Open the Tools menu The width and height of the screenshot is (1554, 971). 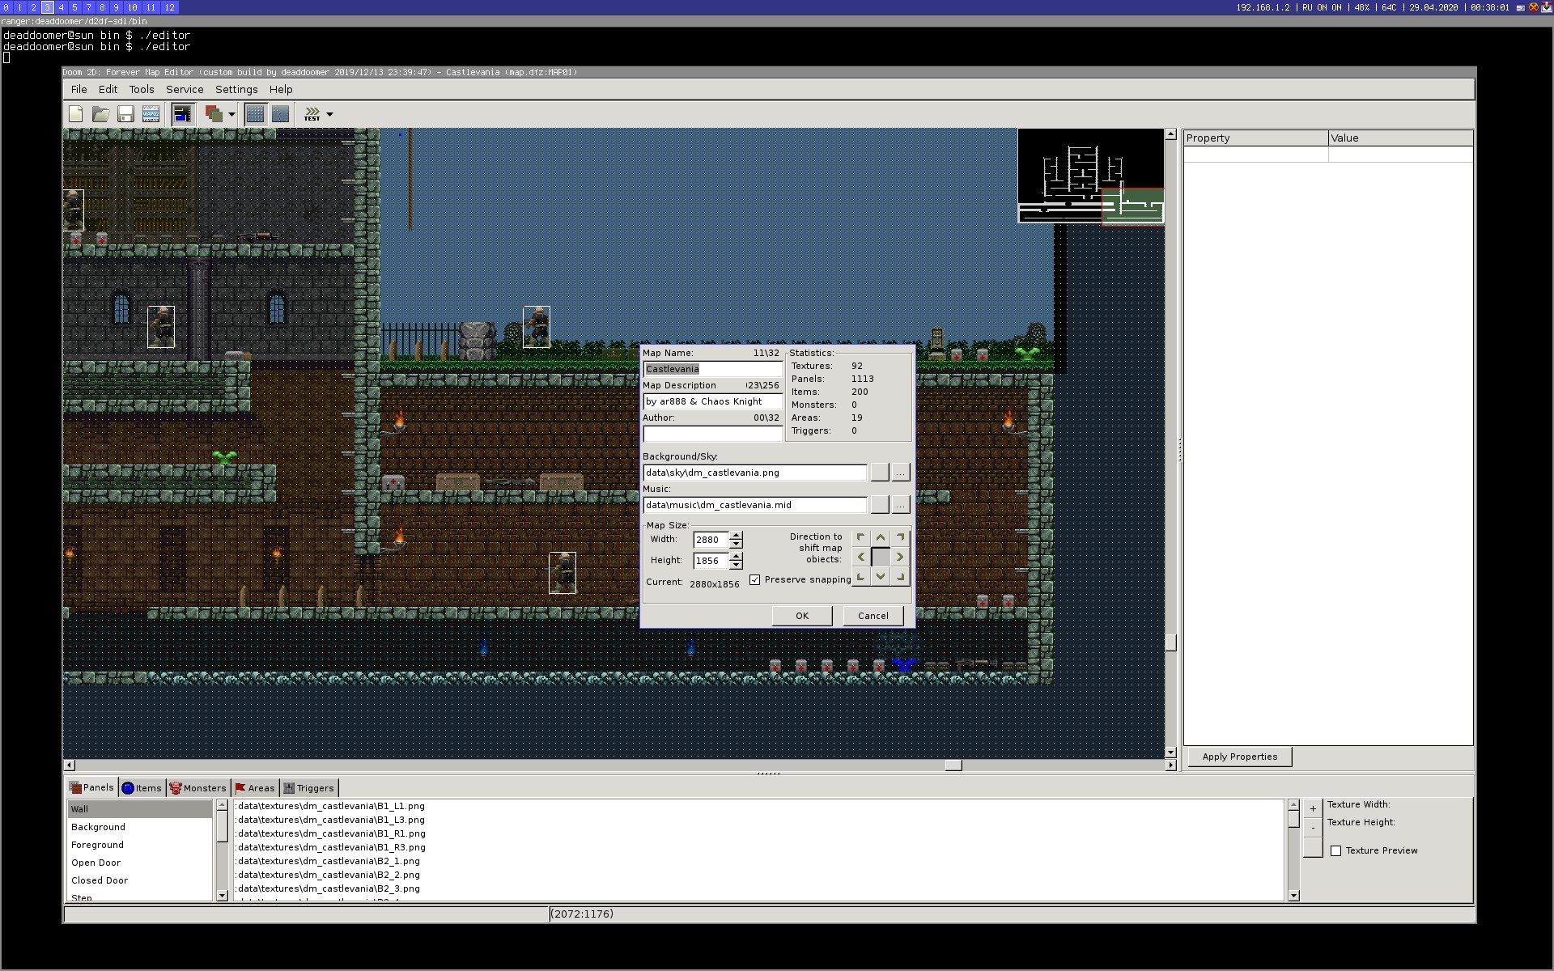[142, 89]
